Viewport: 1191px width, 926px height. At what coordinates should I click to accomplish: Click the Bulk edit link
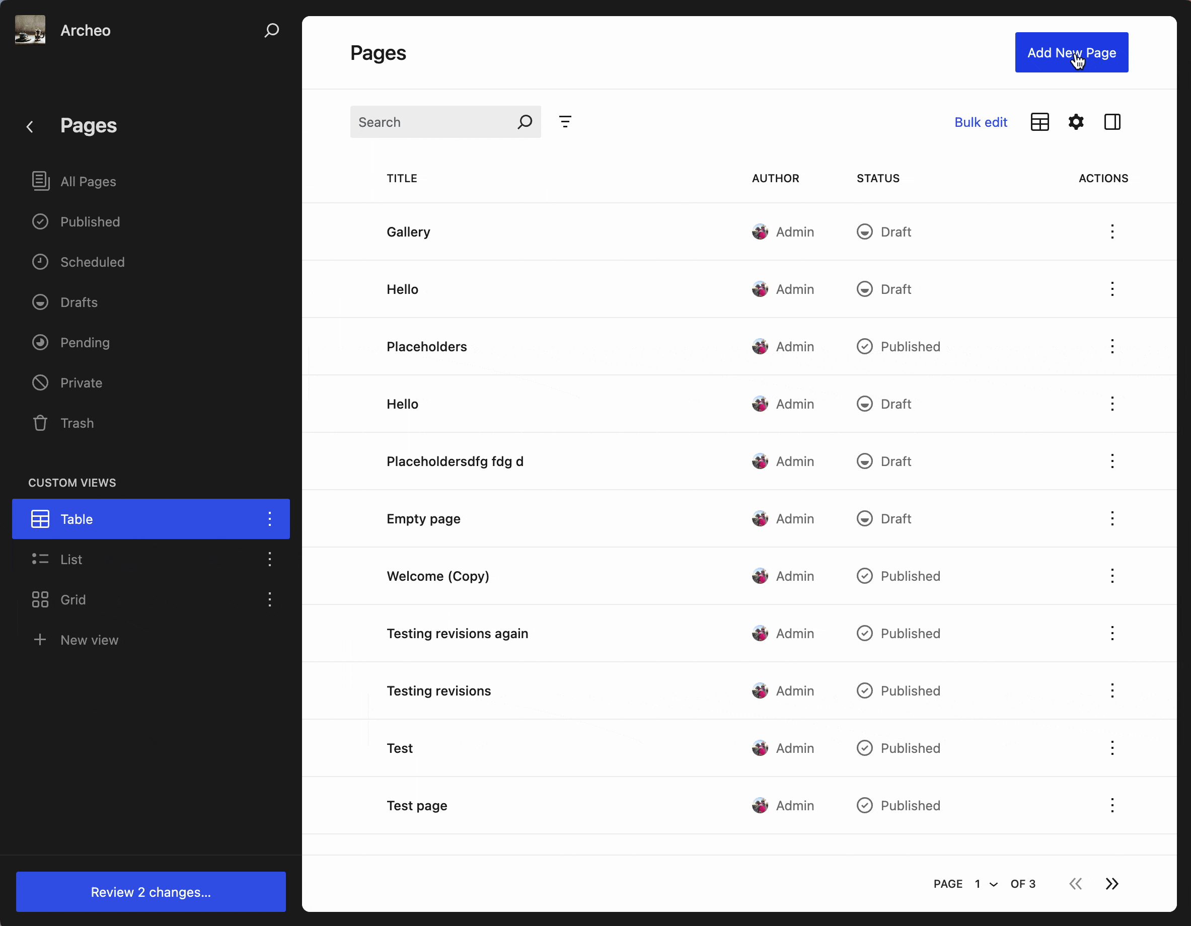tap(980, 122)
